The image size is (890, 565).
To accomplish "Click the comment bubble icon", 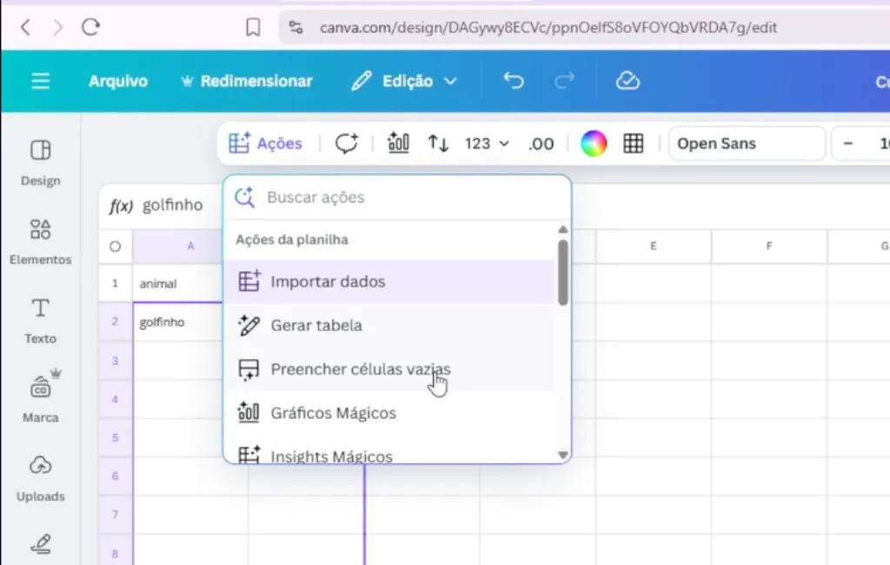I will pyautogui.click(x=347, y=143).
